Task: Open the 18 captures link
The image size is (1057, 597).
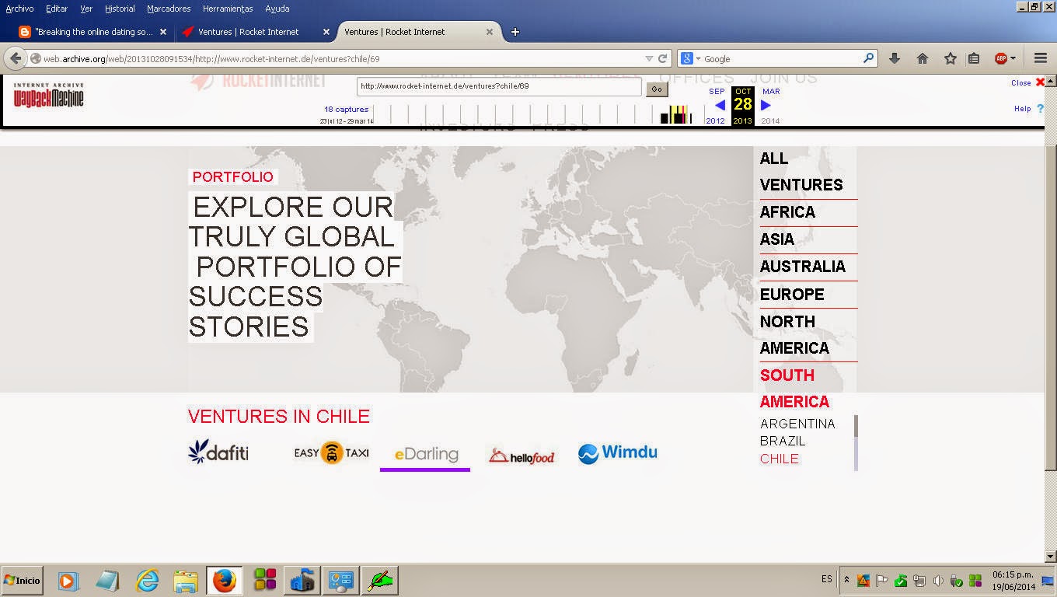Action: click(347, 110)
